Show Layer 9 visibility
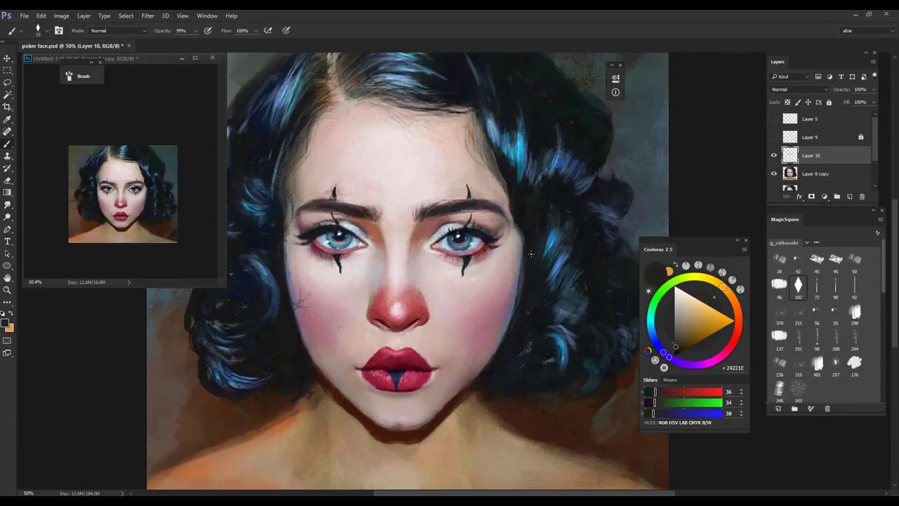The image size is (899, 506). click(774, 137)
